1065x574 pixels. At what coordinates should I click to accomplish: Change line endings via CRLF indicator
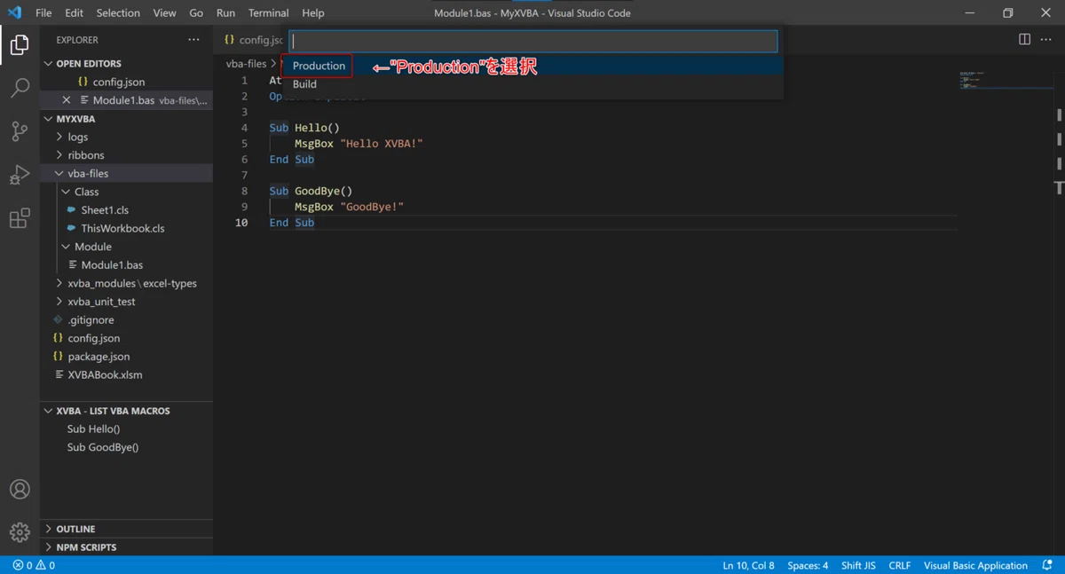[900, 565]
